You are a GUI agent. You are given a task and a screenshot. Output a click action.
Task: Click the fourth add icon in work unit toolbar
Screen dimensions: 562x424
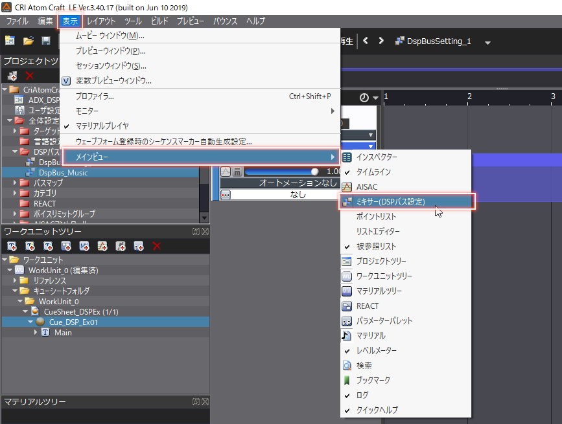coord(66,246)
